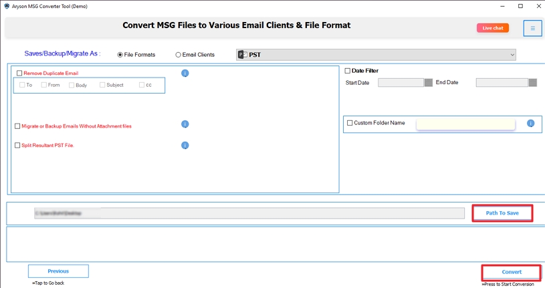The width and height of the screenshot is (545, 288).
Task: Click the End Date input field
Action: (x=502, y=83)
